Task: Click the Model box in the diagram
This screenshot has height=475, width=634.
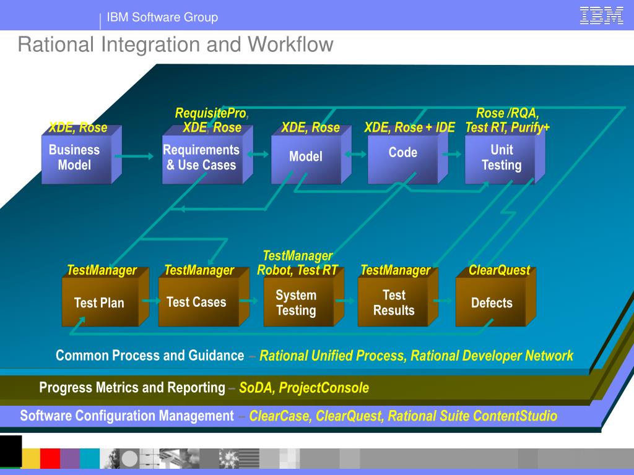Action: 311,155
